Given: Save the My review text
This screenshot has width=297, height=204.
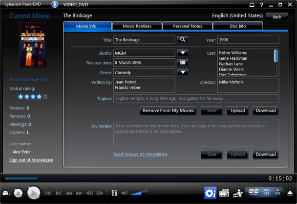Looking at the screenshot, I should [211, 154].
